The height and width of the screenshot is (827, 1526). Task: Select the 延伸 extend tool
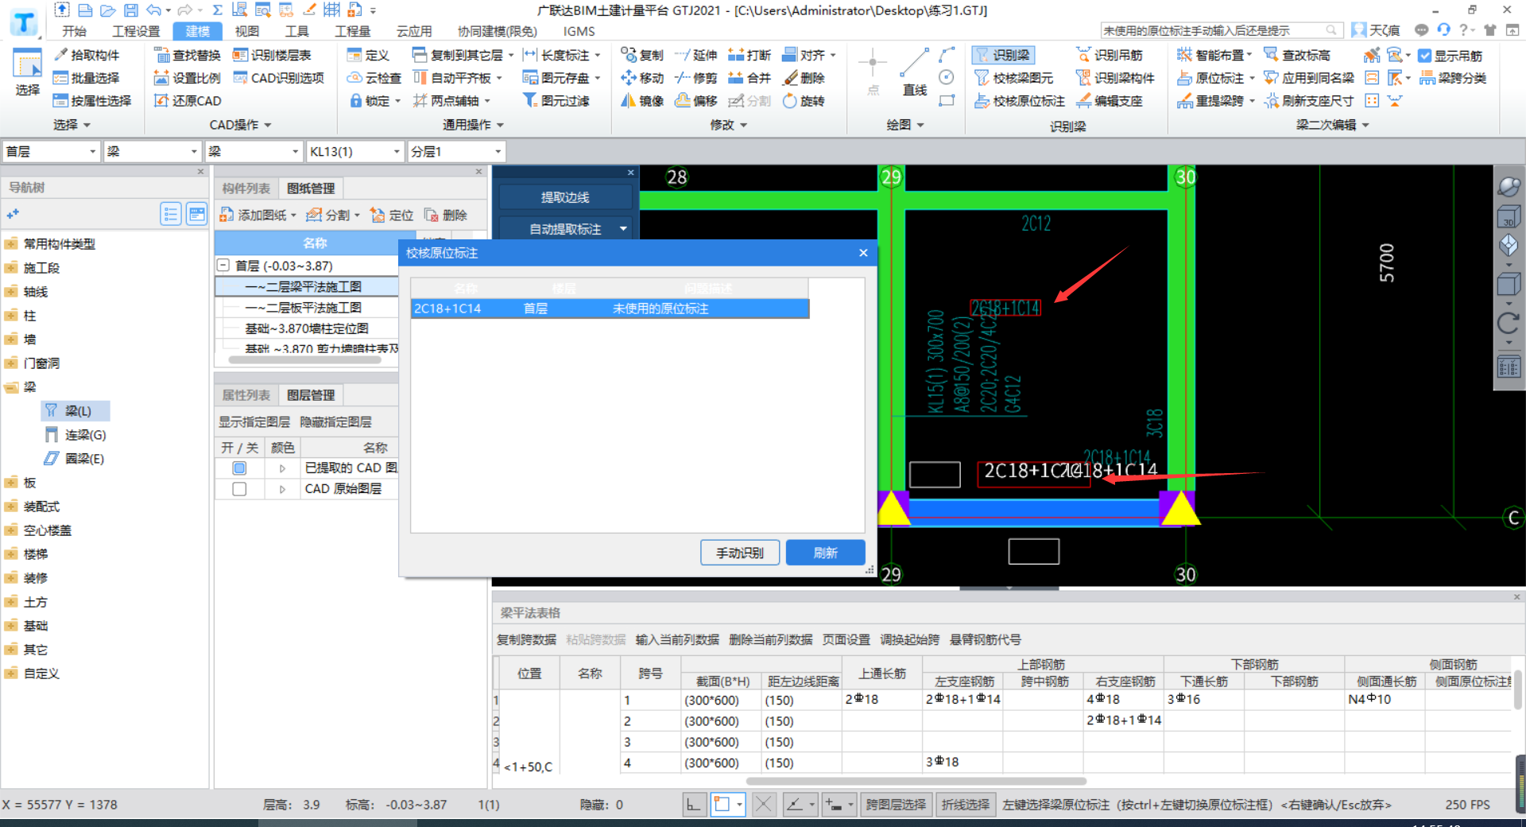(x=695, y=55)
